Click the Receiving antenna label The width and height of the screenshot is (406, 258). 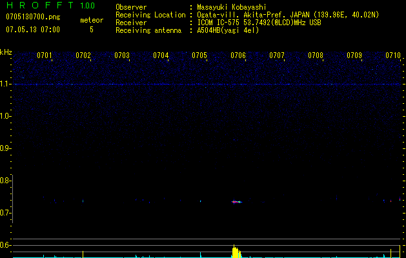tap(148, 30)
